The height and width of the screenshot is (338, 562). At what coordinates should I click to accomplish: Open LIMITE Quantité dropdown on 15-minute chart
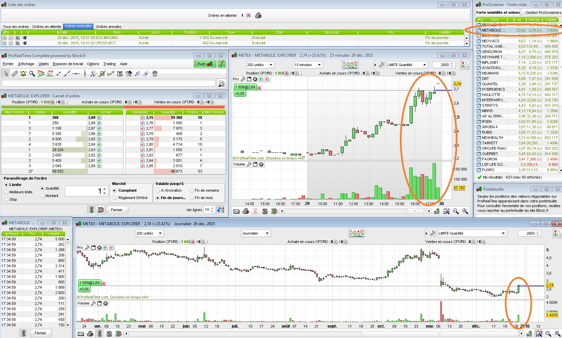tap(407, 65)
